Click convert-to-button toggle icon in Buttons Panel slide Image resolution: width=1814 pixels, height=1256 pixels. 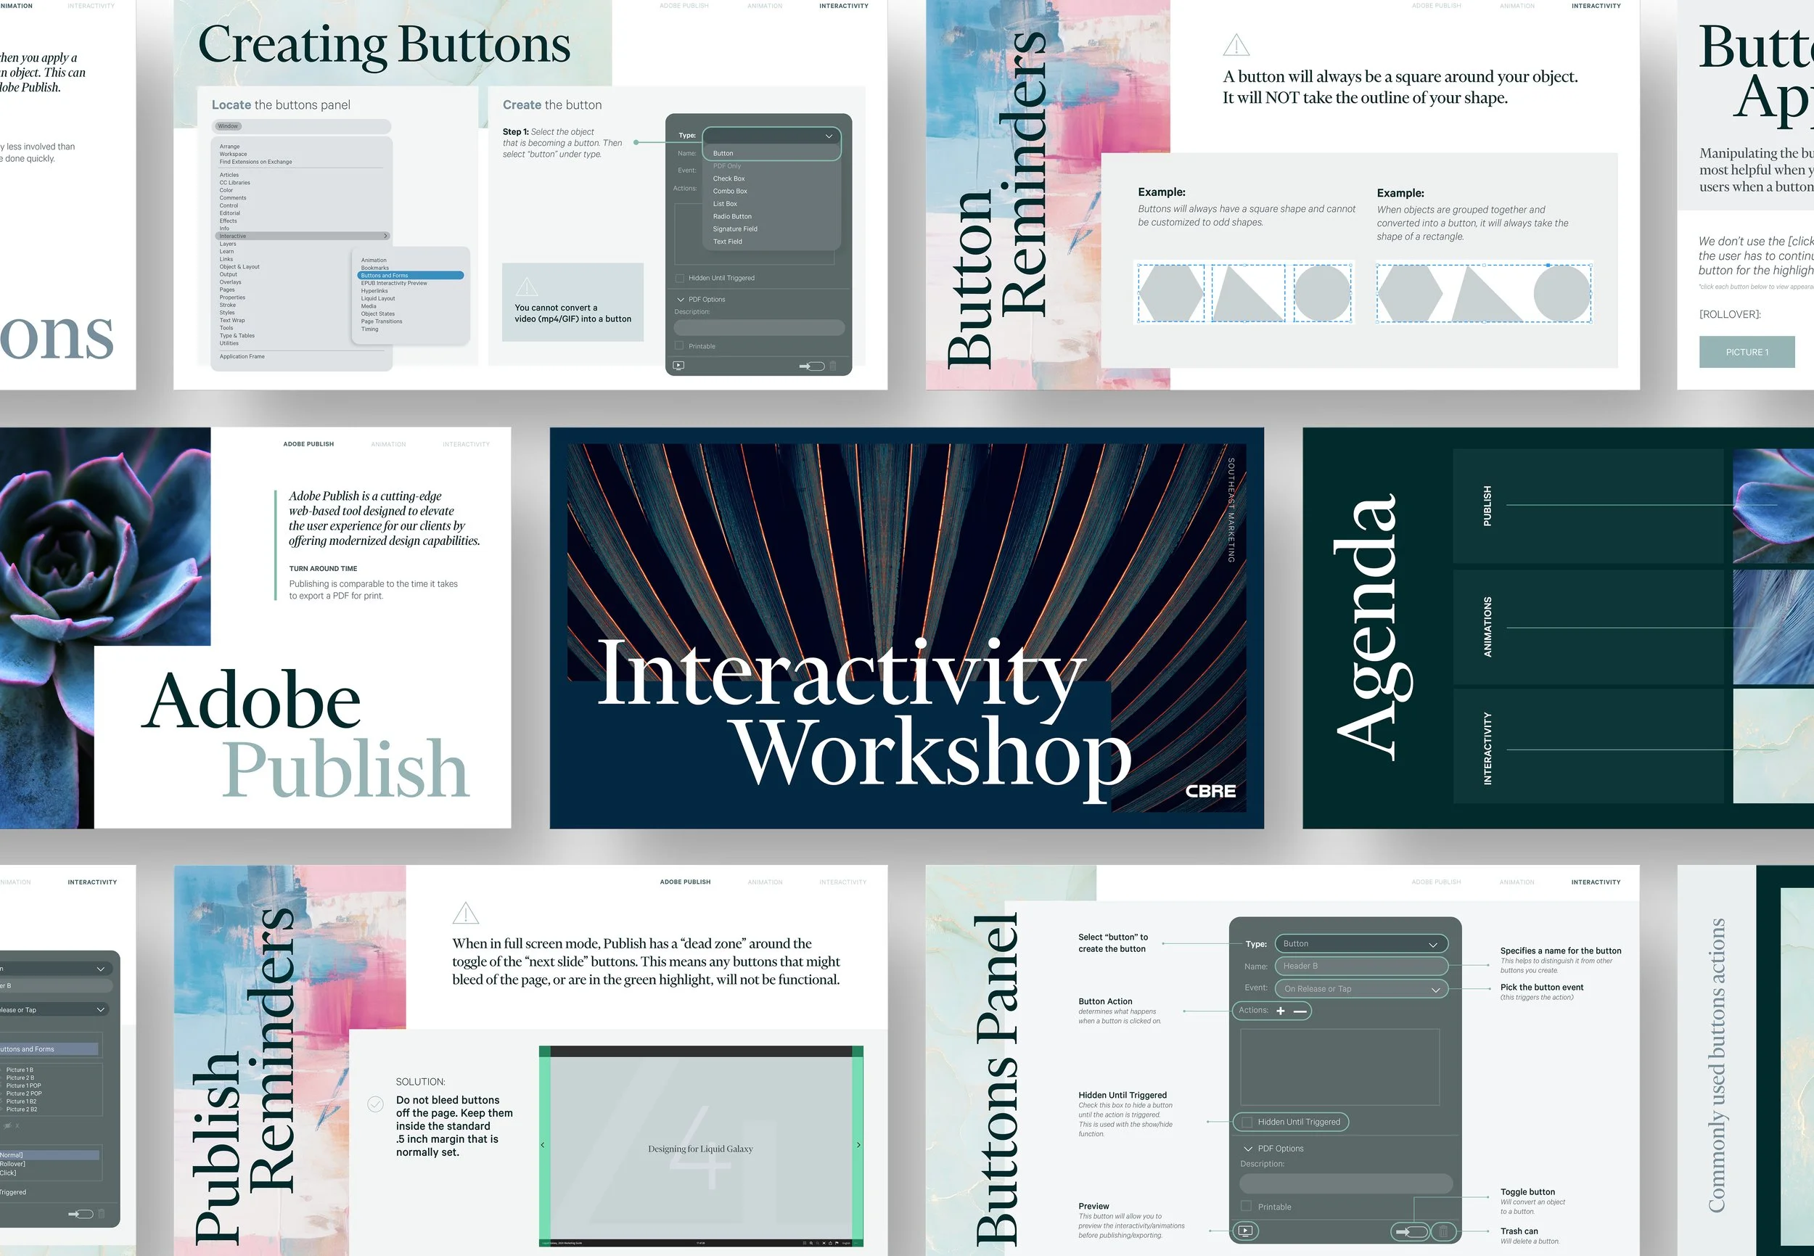click(1411, 1231)
